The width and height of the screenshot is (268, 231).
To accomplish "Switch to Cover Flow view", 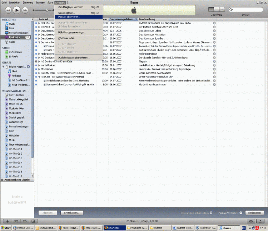I will pyautogui.click(x=222, y=10).
